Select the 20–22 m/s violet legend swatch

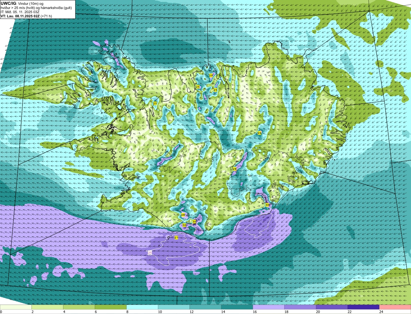332,307
